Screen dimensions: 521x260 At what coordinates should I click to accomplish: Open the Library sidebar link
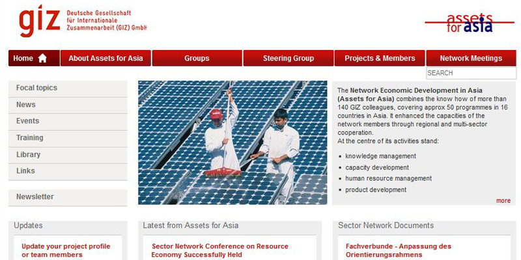29,155
